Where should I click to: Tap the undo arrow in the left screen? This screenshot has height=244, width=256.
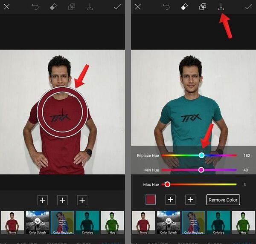(x=35, y=7)
